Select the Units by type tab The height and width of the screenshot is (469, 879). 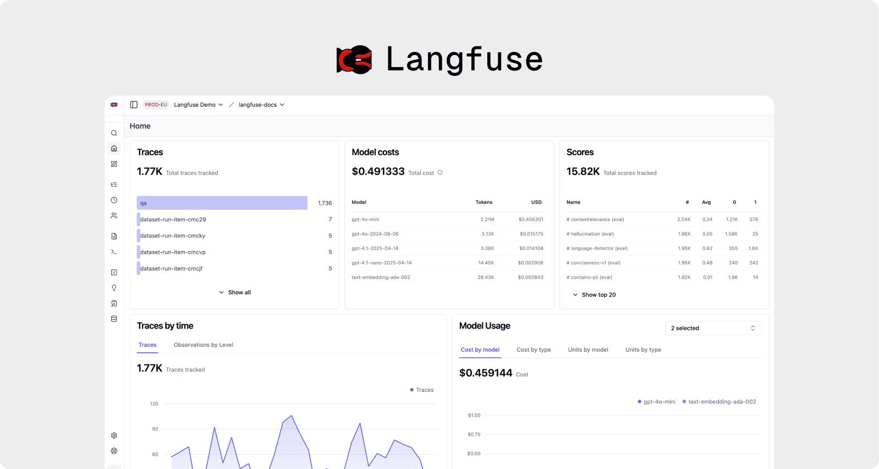[643, 350]
